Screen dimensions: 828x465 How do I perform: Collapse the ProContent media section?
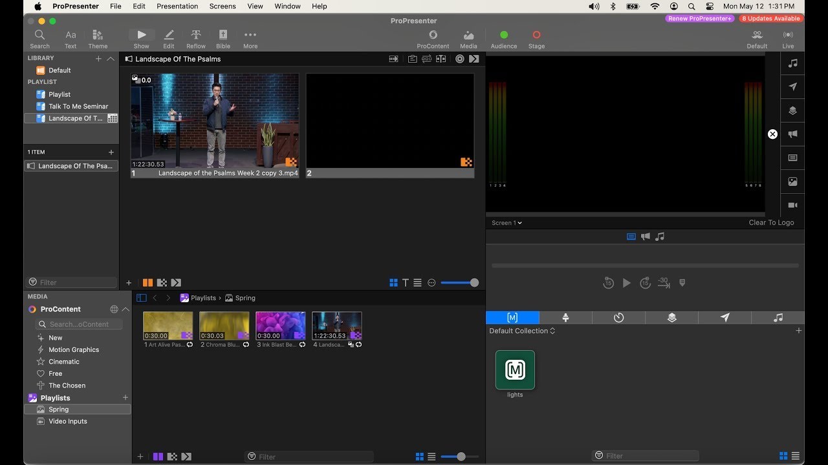[x=125, y=309]
